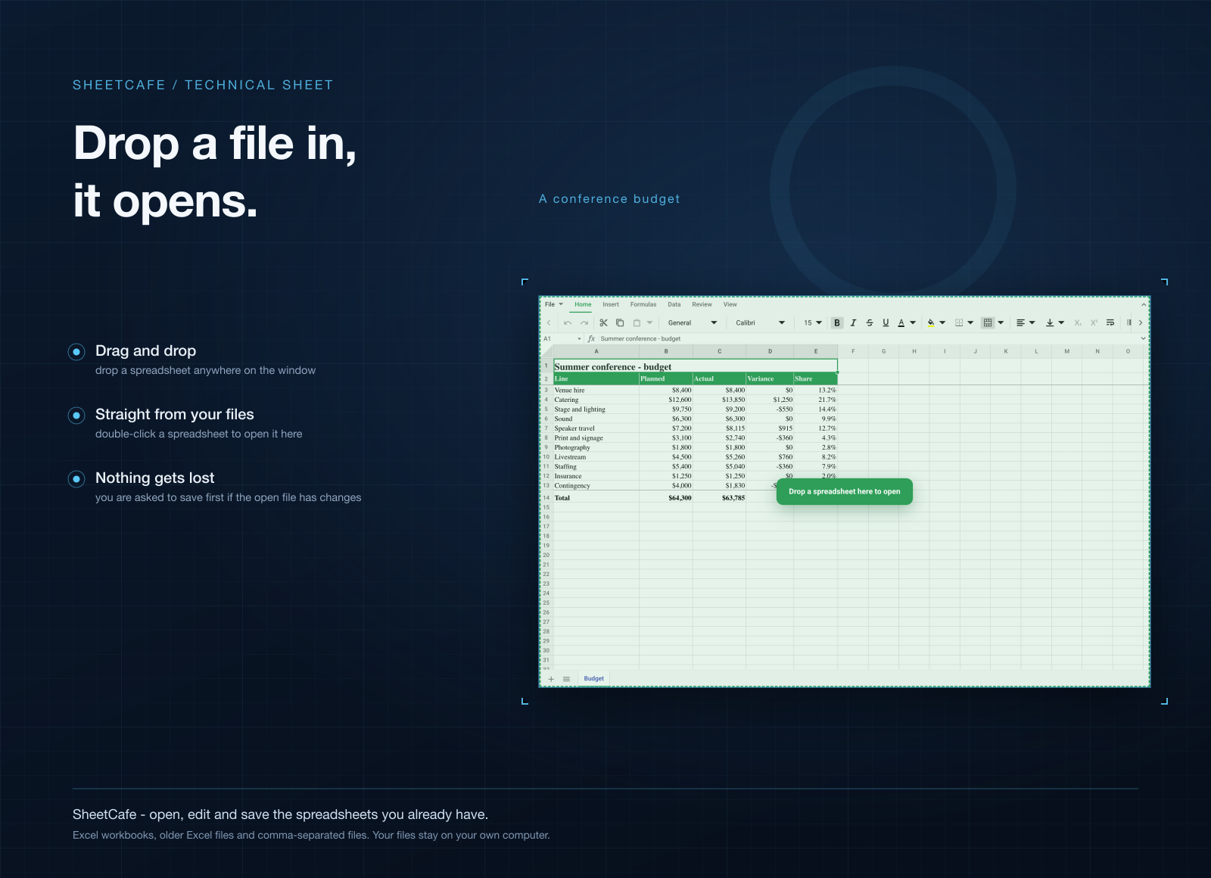Apply fill color with the paint bucket

(x=931, y=323)
